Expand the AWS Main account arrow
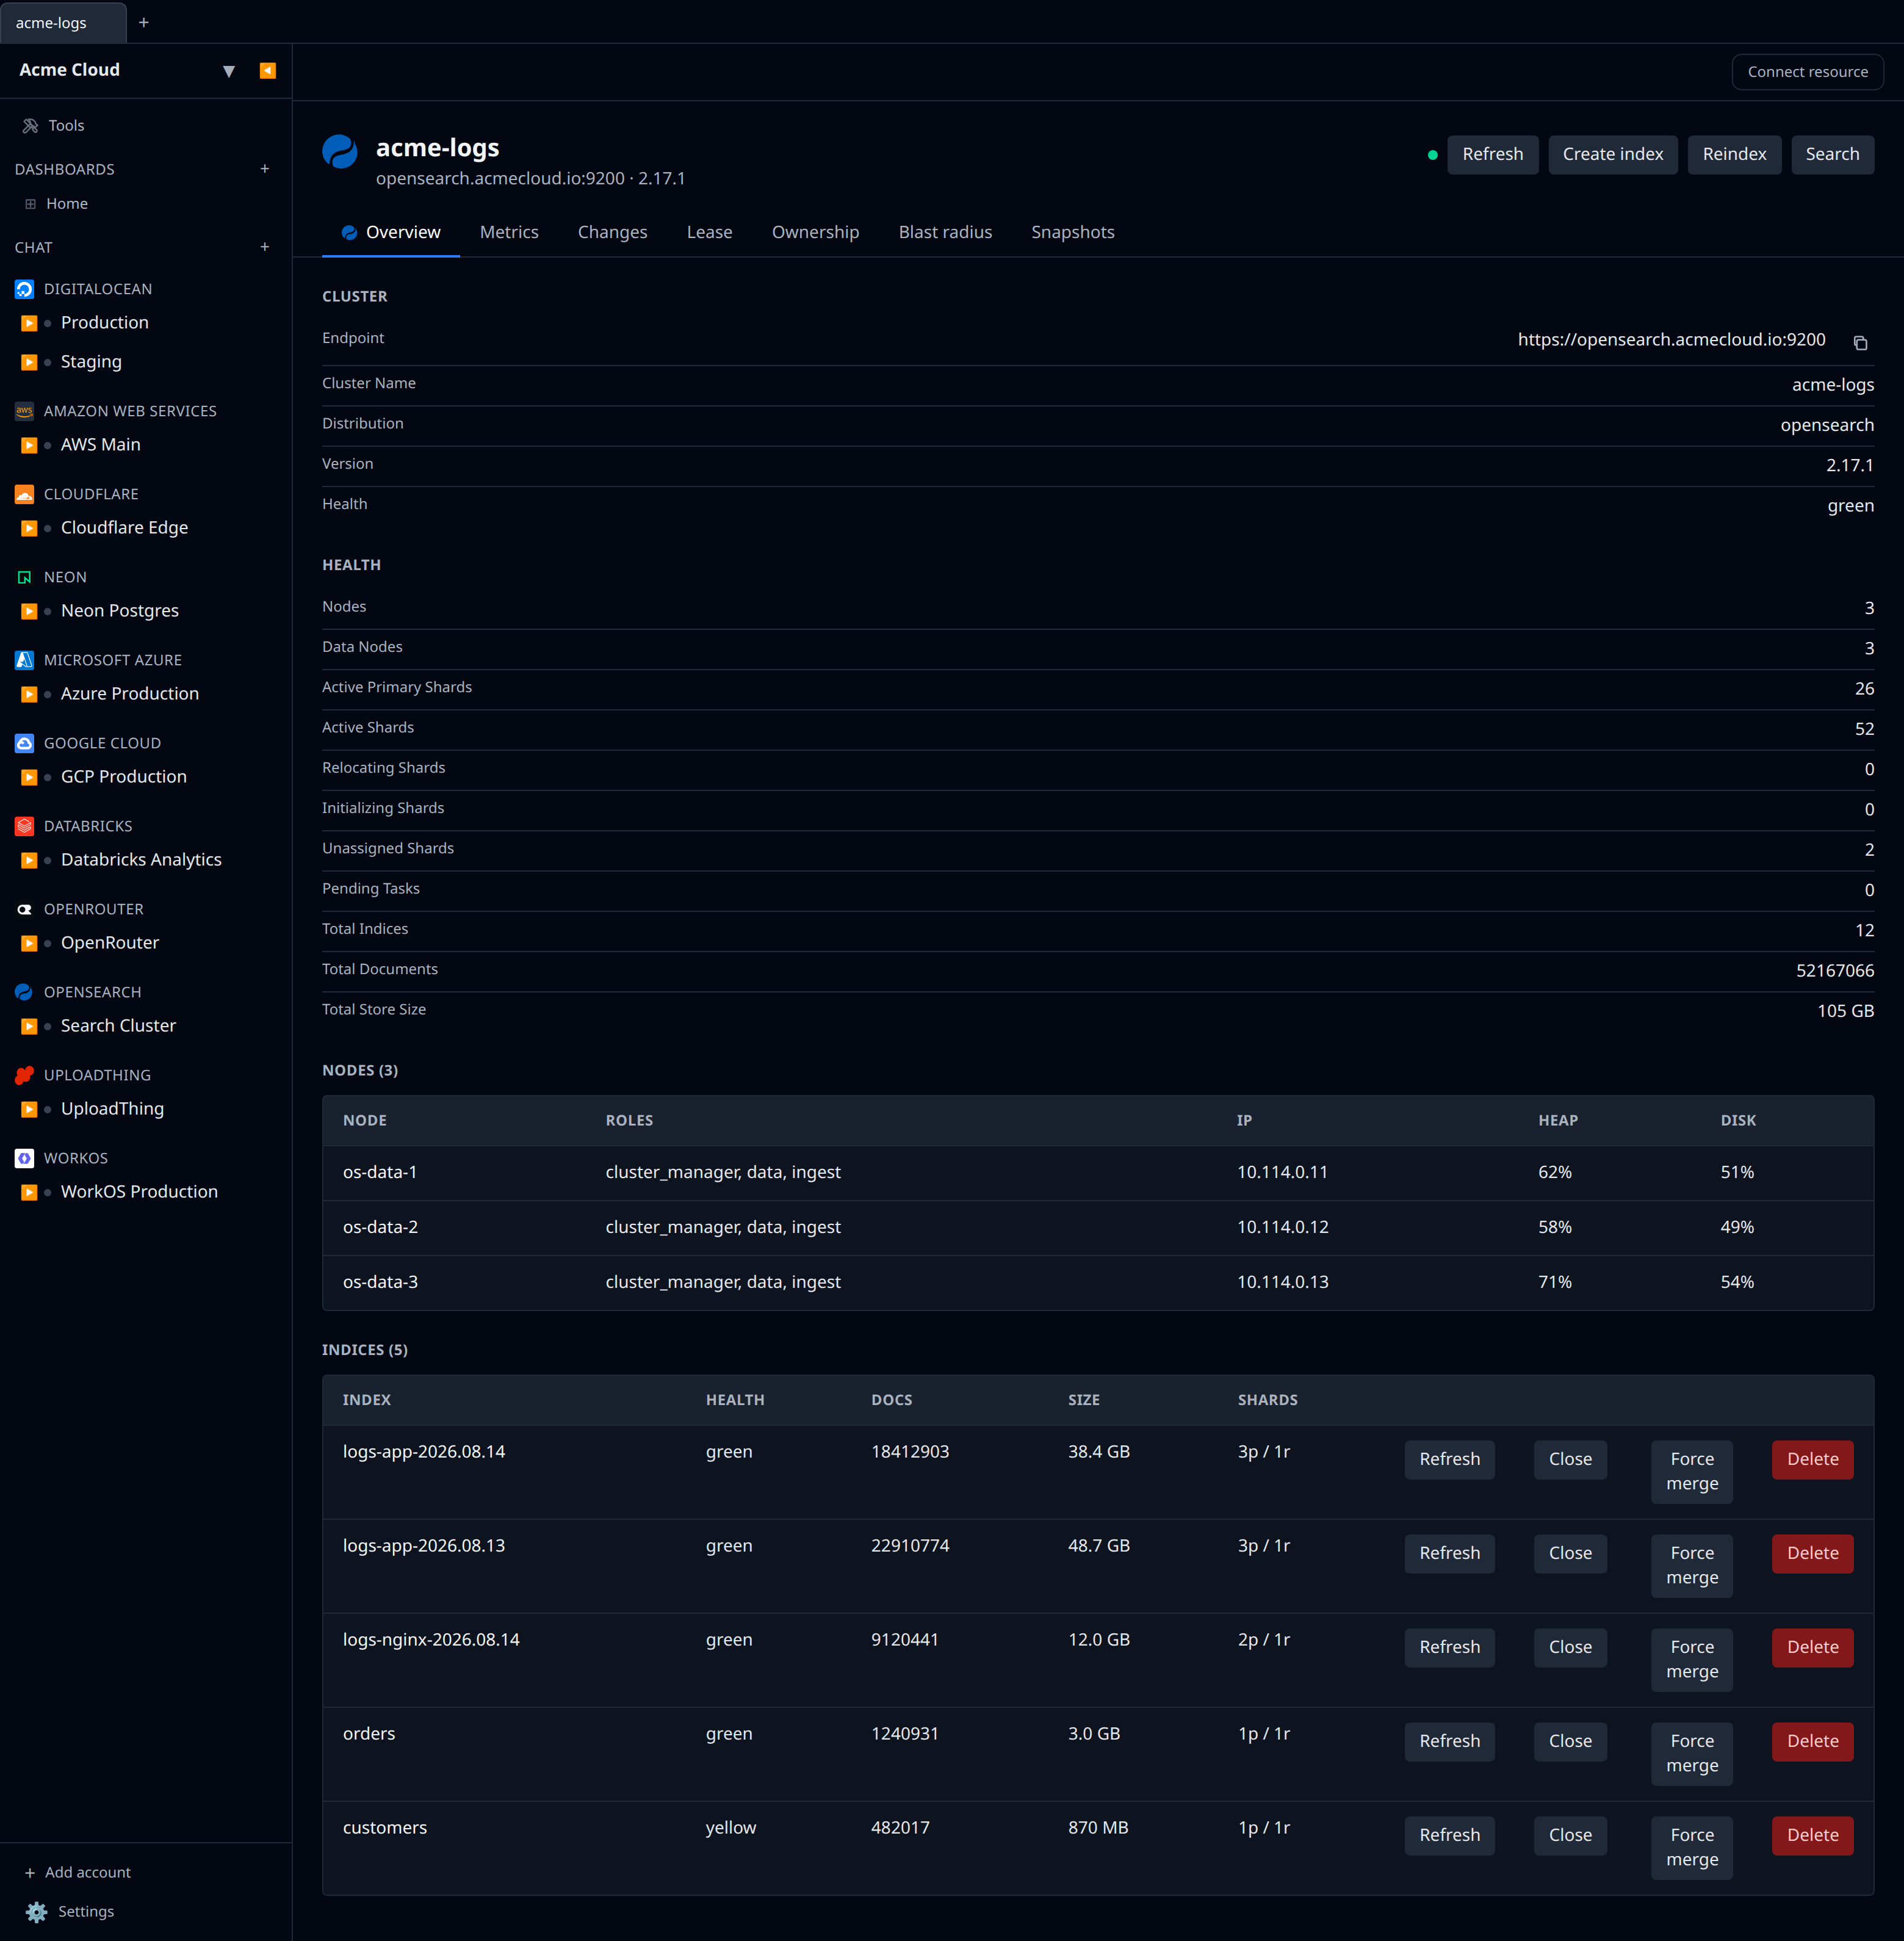Image resolution: width=1904 pixels, height=1941 pixels. click(x=29, y=445)
